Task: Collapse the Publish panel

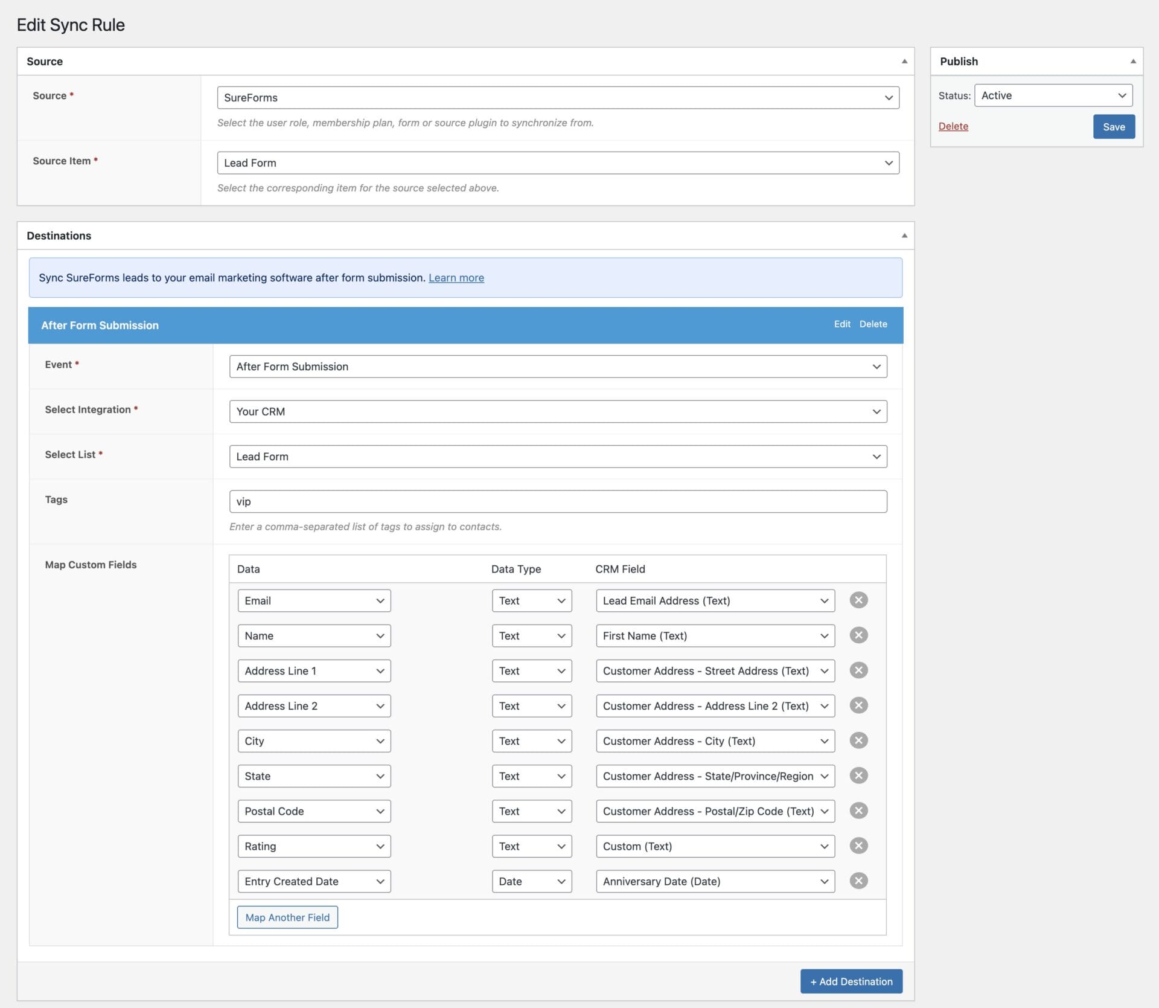Action: [x=1132, y=61]
